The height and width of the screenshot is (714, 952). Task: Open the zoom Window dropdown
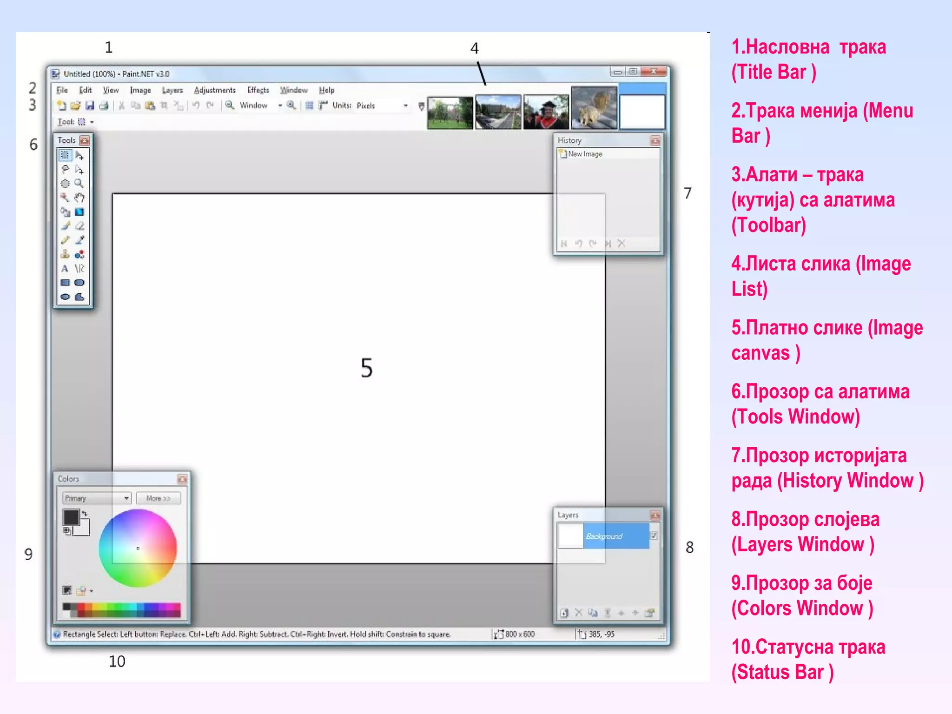click(280, 106)
